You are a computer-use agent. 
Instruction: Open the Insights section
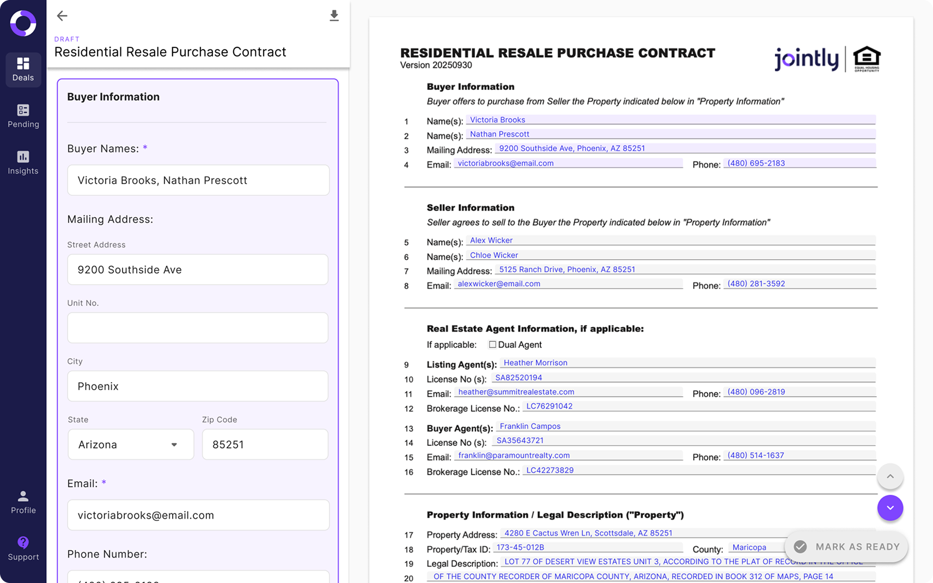(23, 163)
